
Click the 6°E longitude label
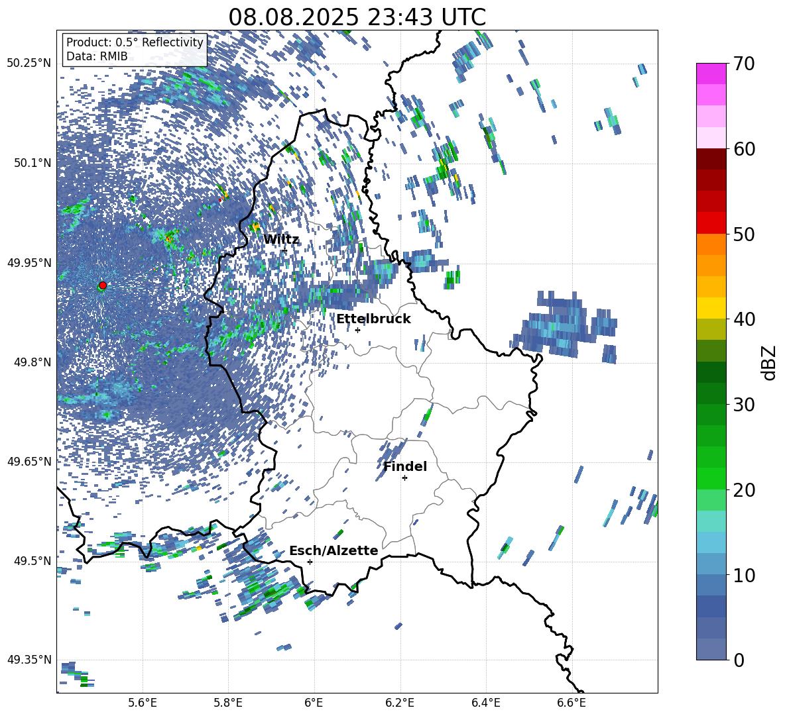point(314,703)
